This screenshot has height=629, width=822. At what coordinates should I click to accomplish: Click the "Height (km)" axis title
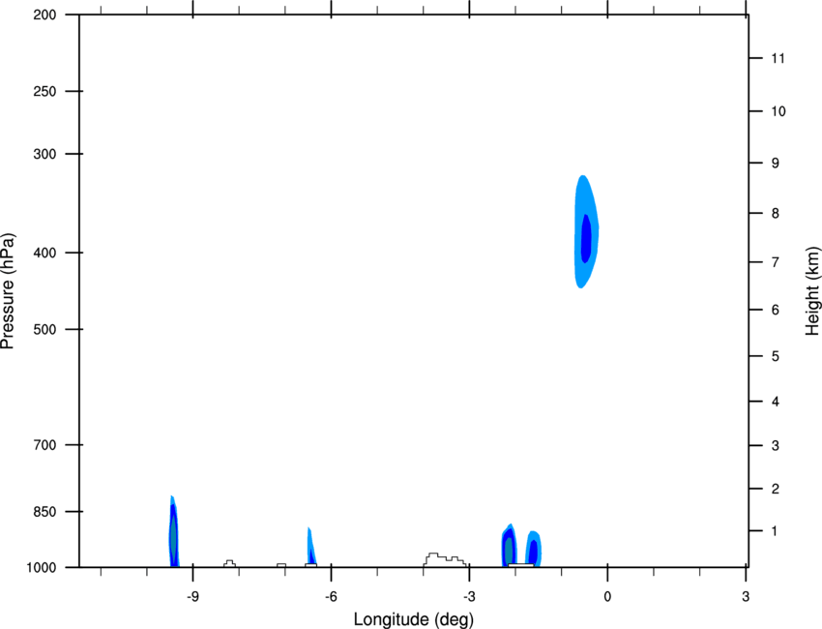coord(812,291)
